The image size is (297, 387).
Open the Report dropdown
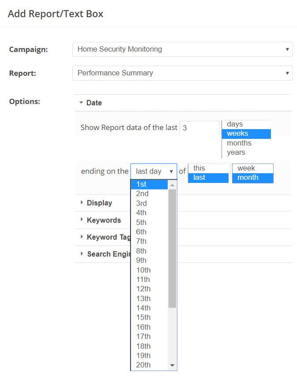[182, 73]
